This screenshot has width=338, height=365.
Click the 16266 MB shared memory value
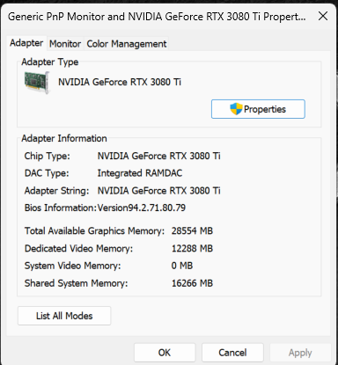[x=192, y=283]
